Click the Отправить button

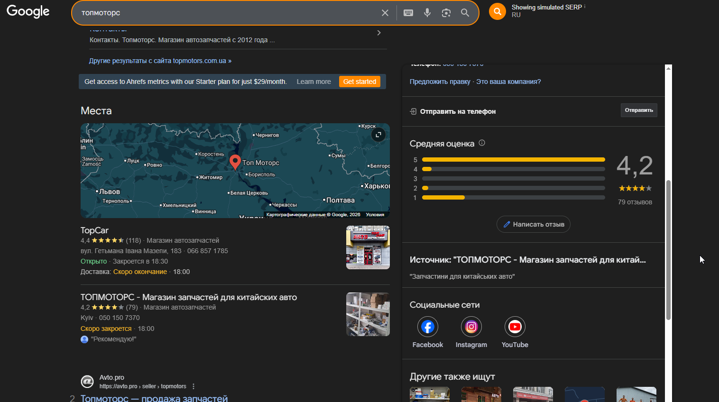[638, 110]
